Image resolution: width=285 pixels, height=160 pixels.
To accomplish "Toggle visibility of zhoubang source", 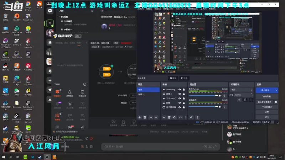I will (x=180, y=90).
